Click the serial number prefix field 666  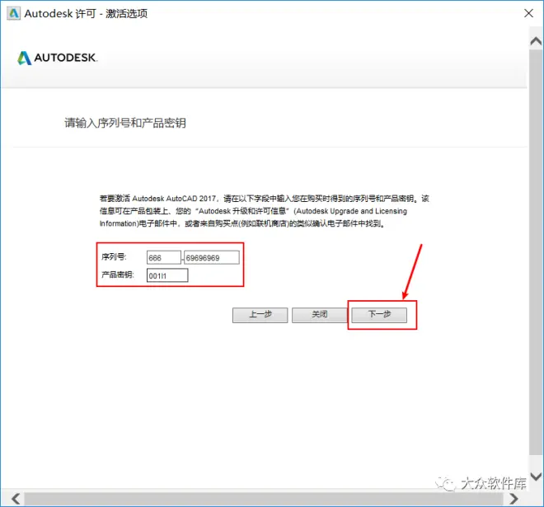pyautogui.click(x=164, y=257)
